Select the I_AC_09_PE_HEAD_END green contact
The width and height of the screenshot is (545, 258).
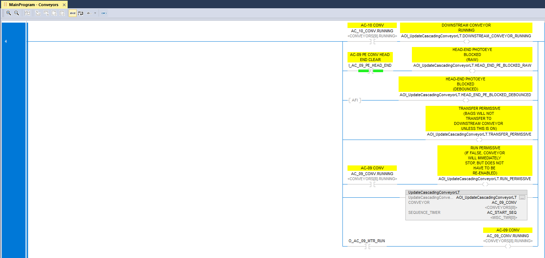(x=371, y=71)
